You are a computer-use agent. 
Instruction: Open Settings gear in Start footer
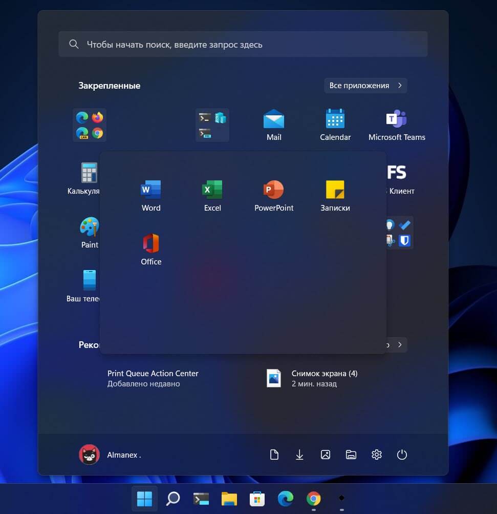click(x=377, y=455)
